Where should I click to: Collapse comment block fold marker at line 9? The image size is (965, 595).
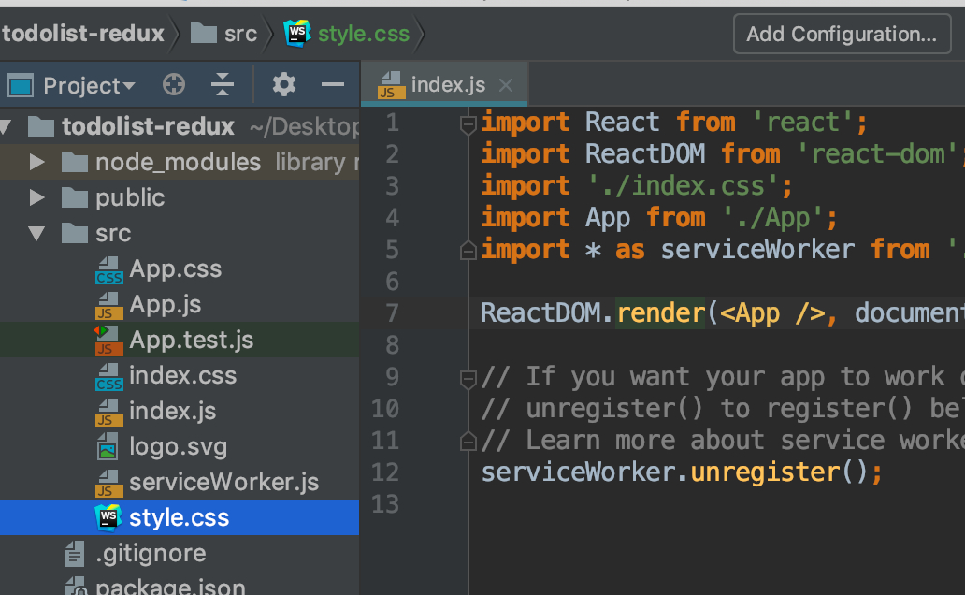(x=468, y=380)
